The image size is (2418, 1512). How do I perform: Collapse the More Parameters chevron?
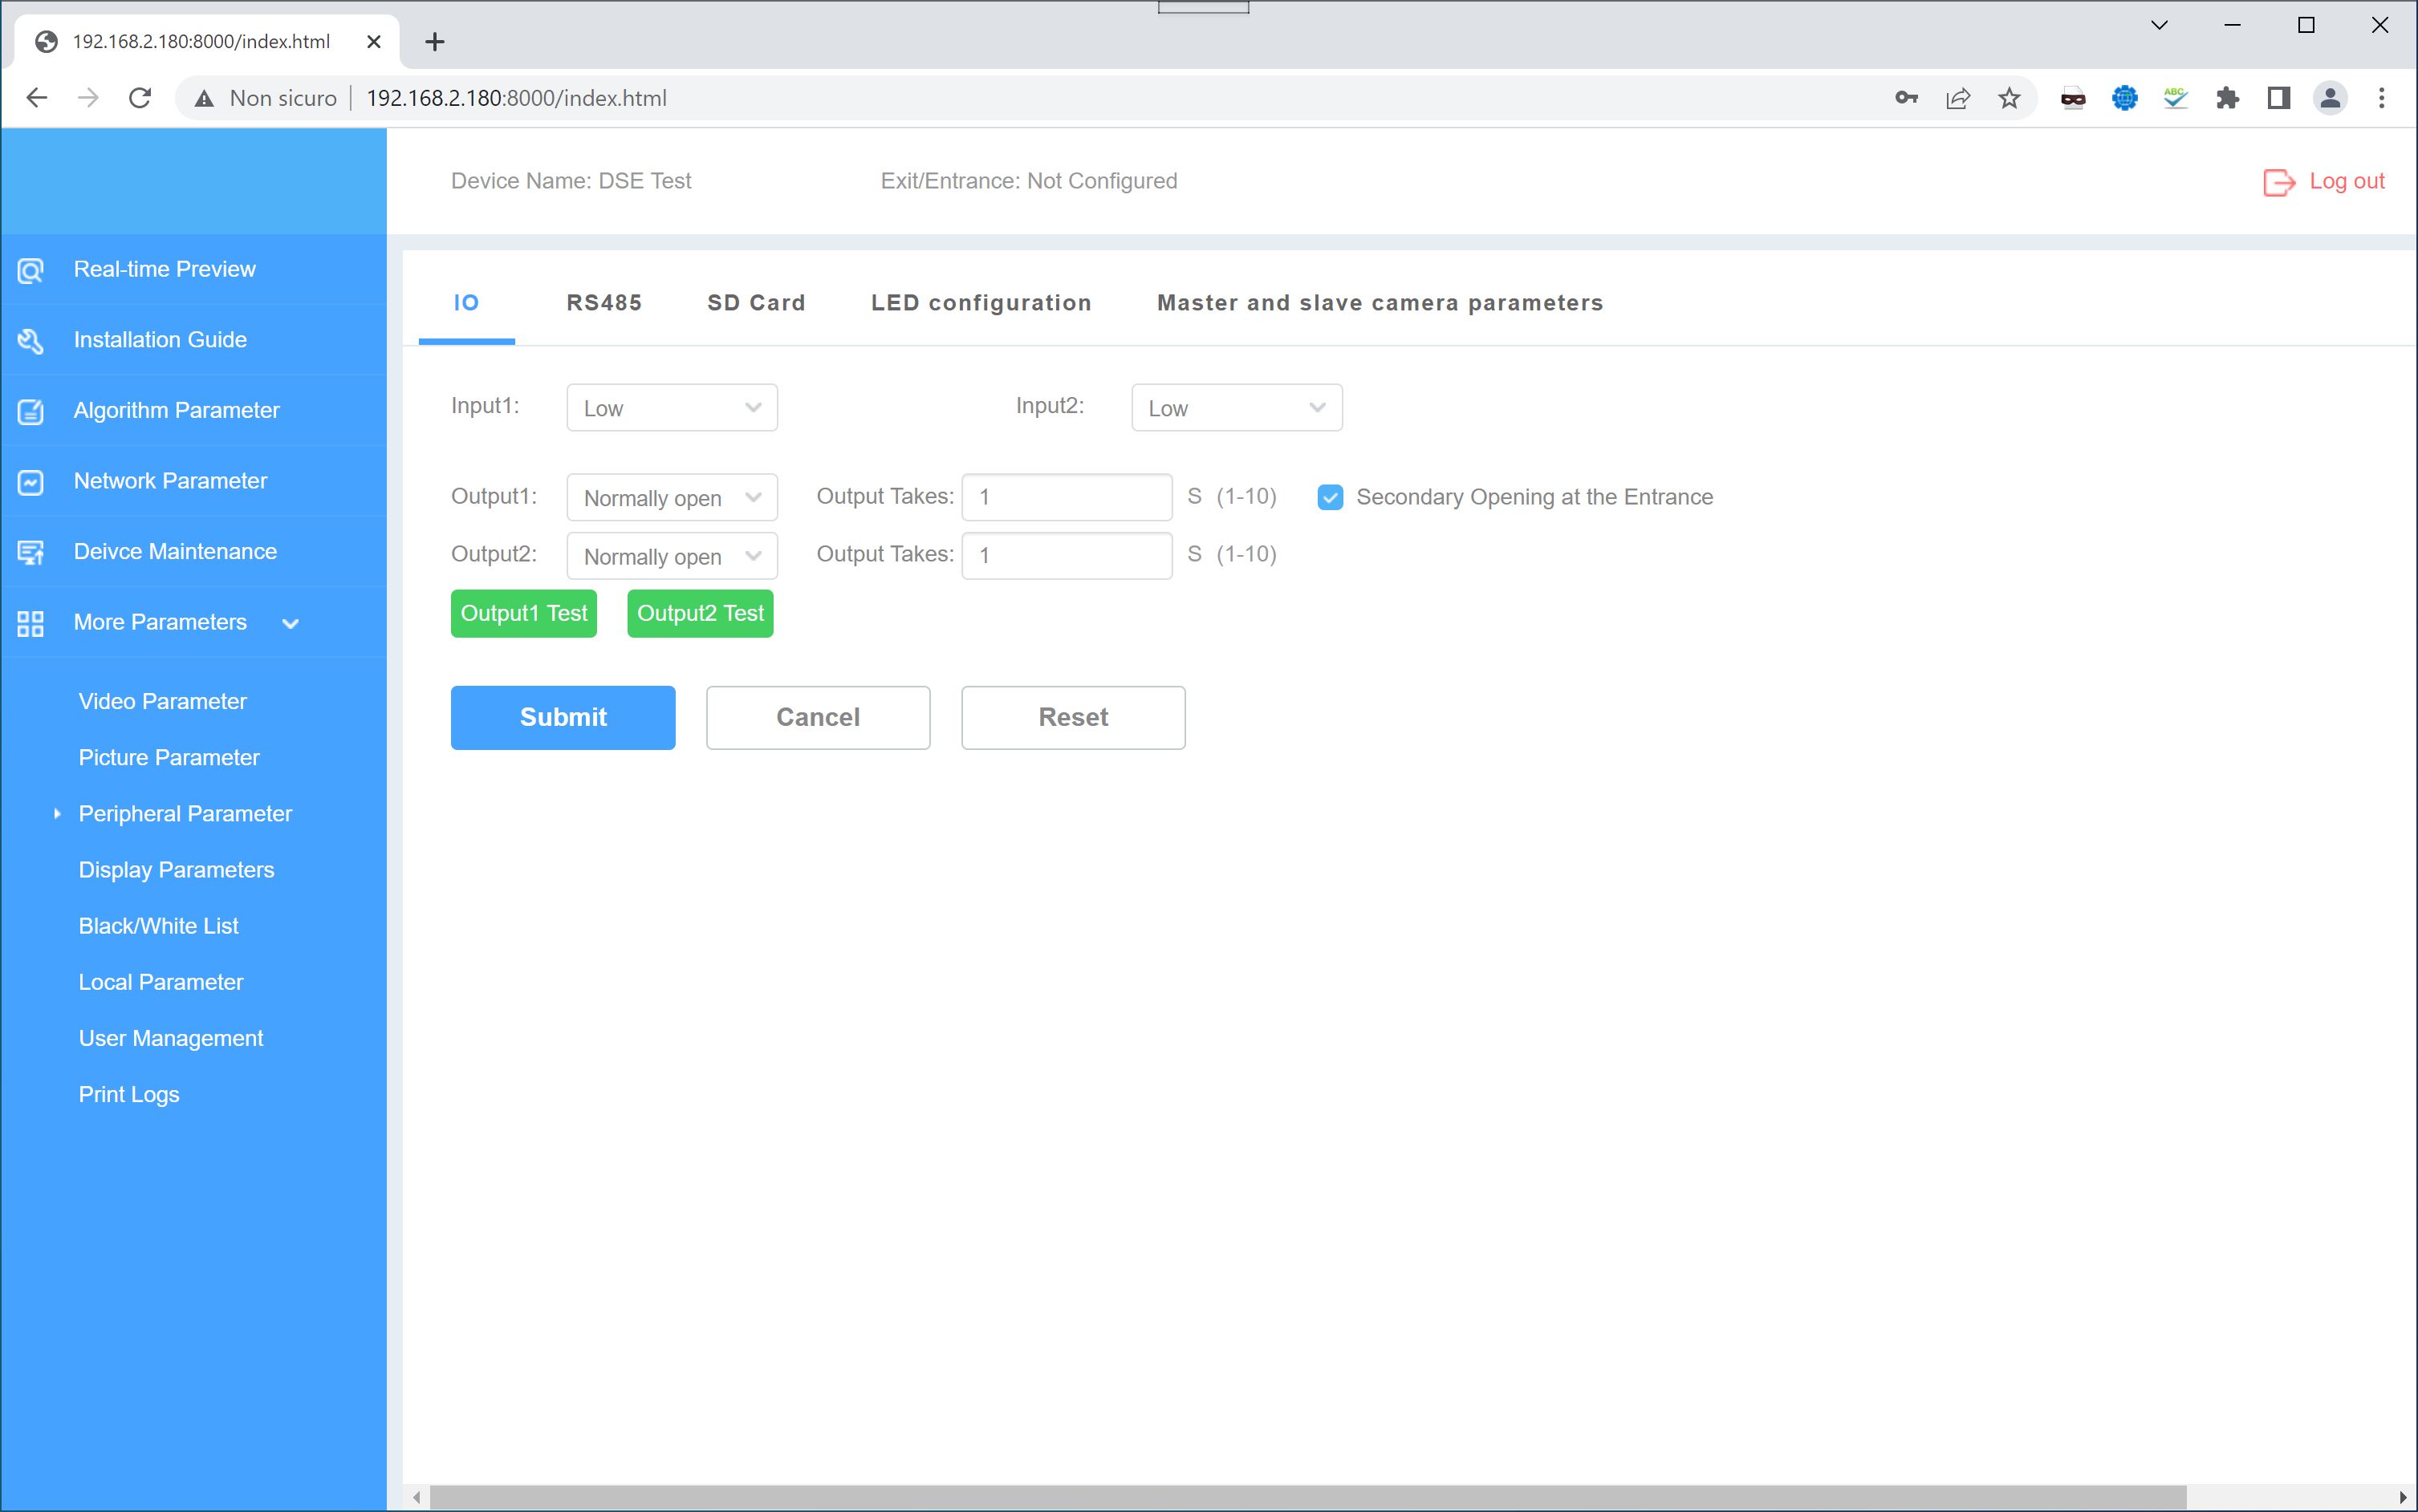(291, 623)
